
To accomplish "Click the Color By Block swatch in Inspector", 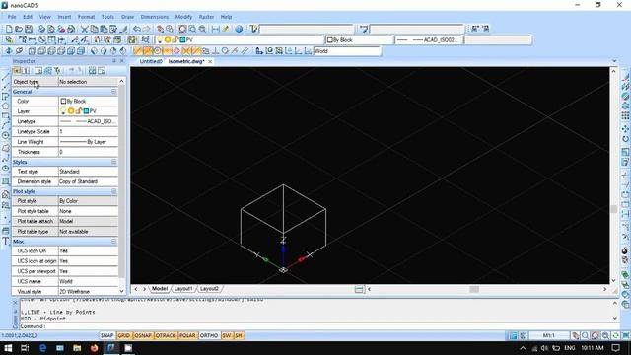I will pyautogui.click(x=63, y=101).
